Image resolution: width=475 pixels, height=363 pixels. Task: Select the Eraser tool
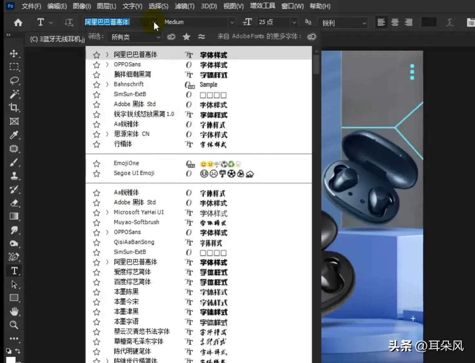14,203
